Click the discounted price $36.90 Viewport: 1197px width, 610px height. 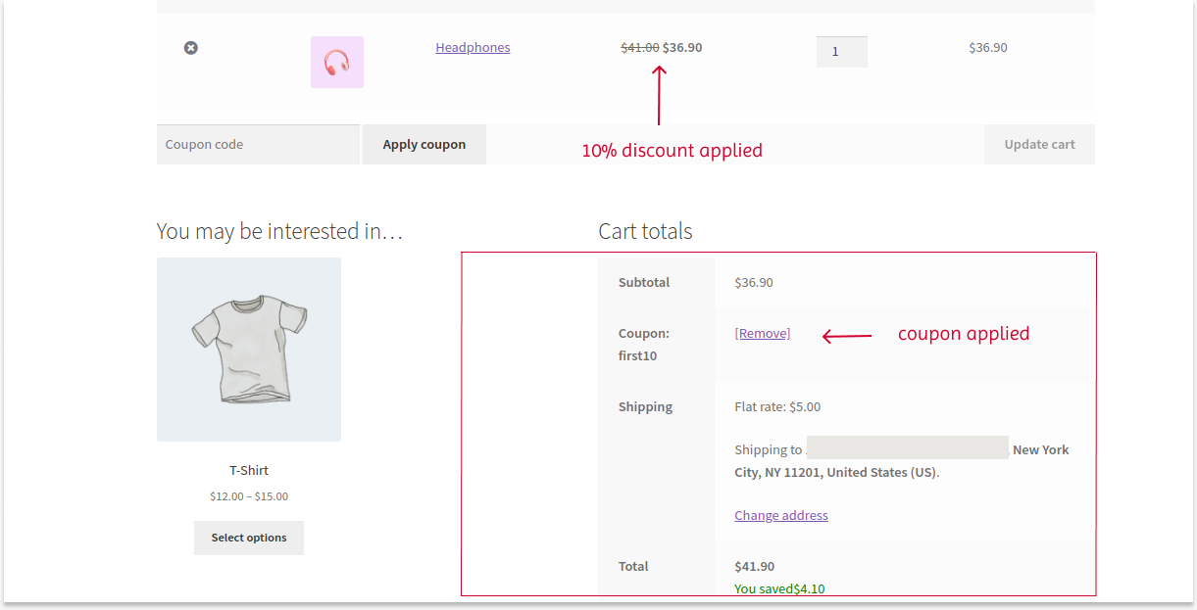[680, 47]
